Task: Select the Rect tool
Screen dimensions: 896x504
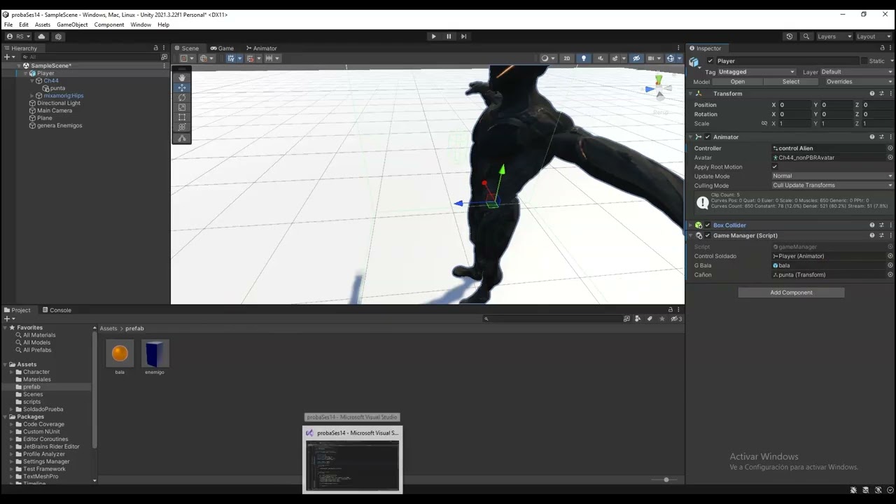Action: 182,117
